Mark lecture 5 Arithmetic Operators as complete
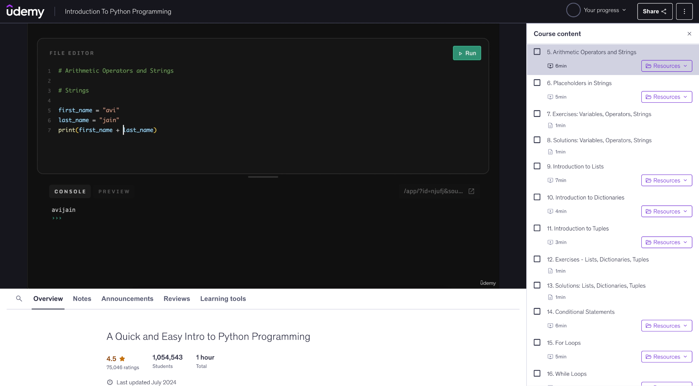699x386 pixels. (x=537, y=51)
